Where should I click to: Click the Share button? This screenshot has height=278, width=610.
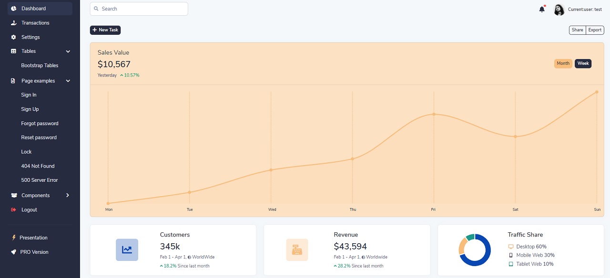(577, 30)
